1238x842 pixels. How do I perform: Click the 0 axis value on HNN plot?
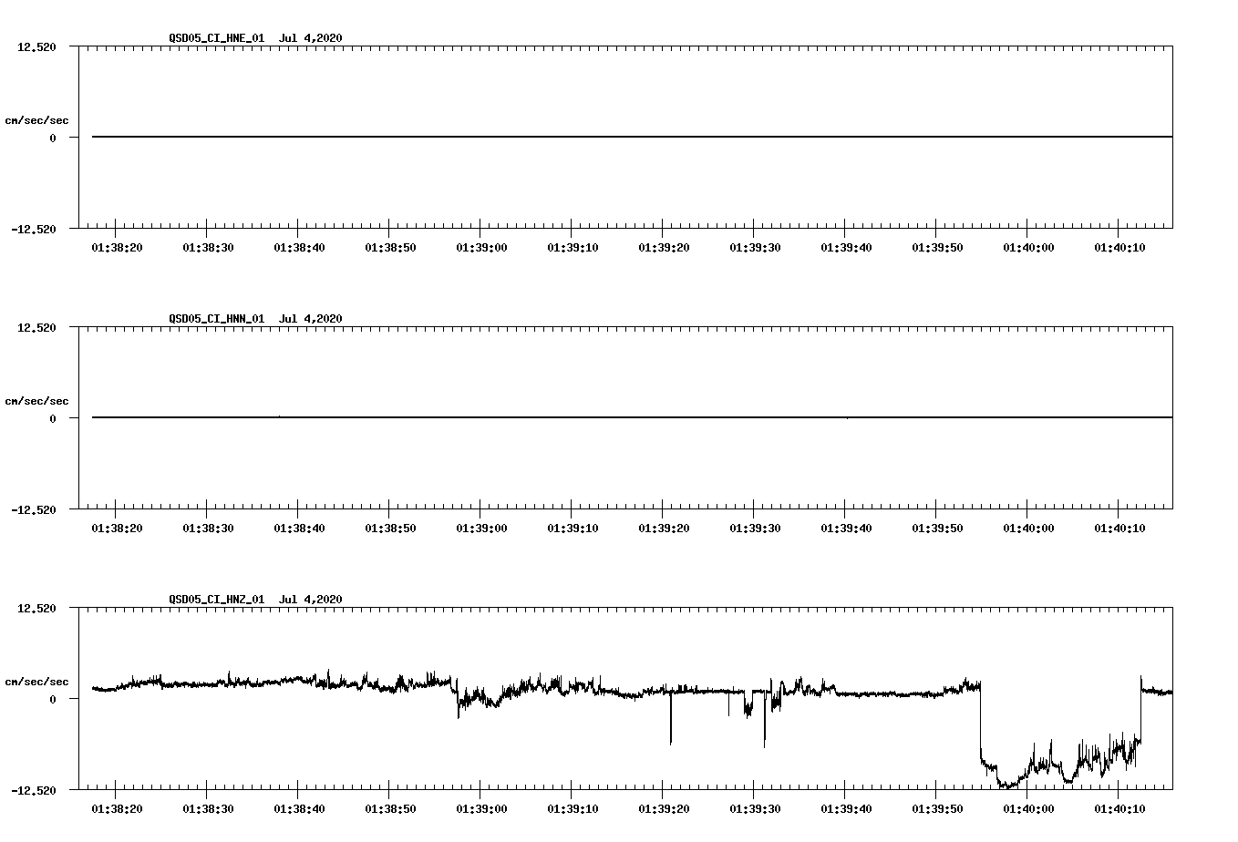point(53,418)
